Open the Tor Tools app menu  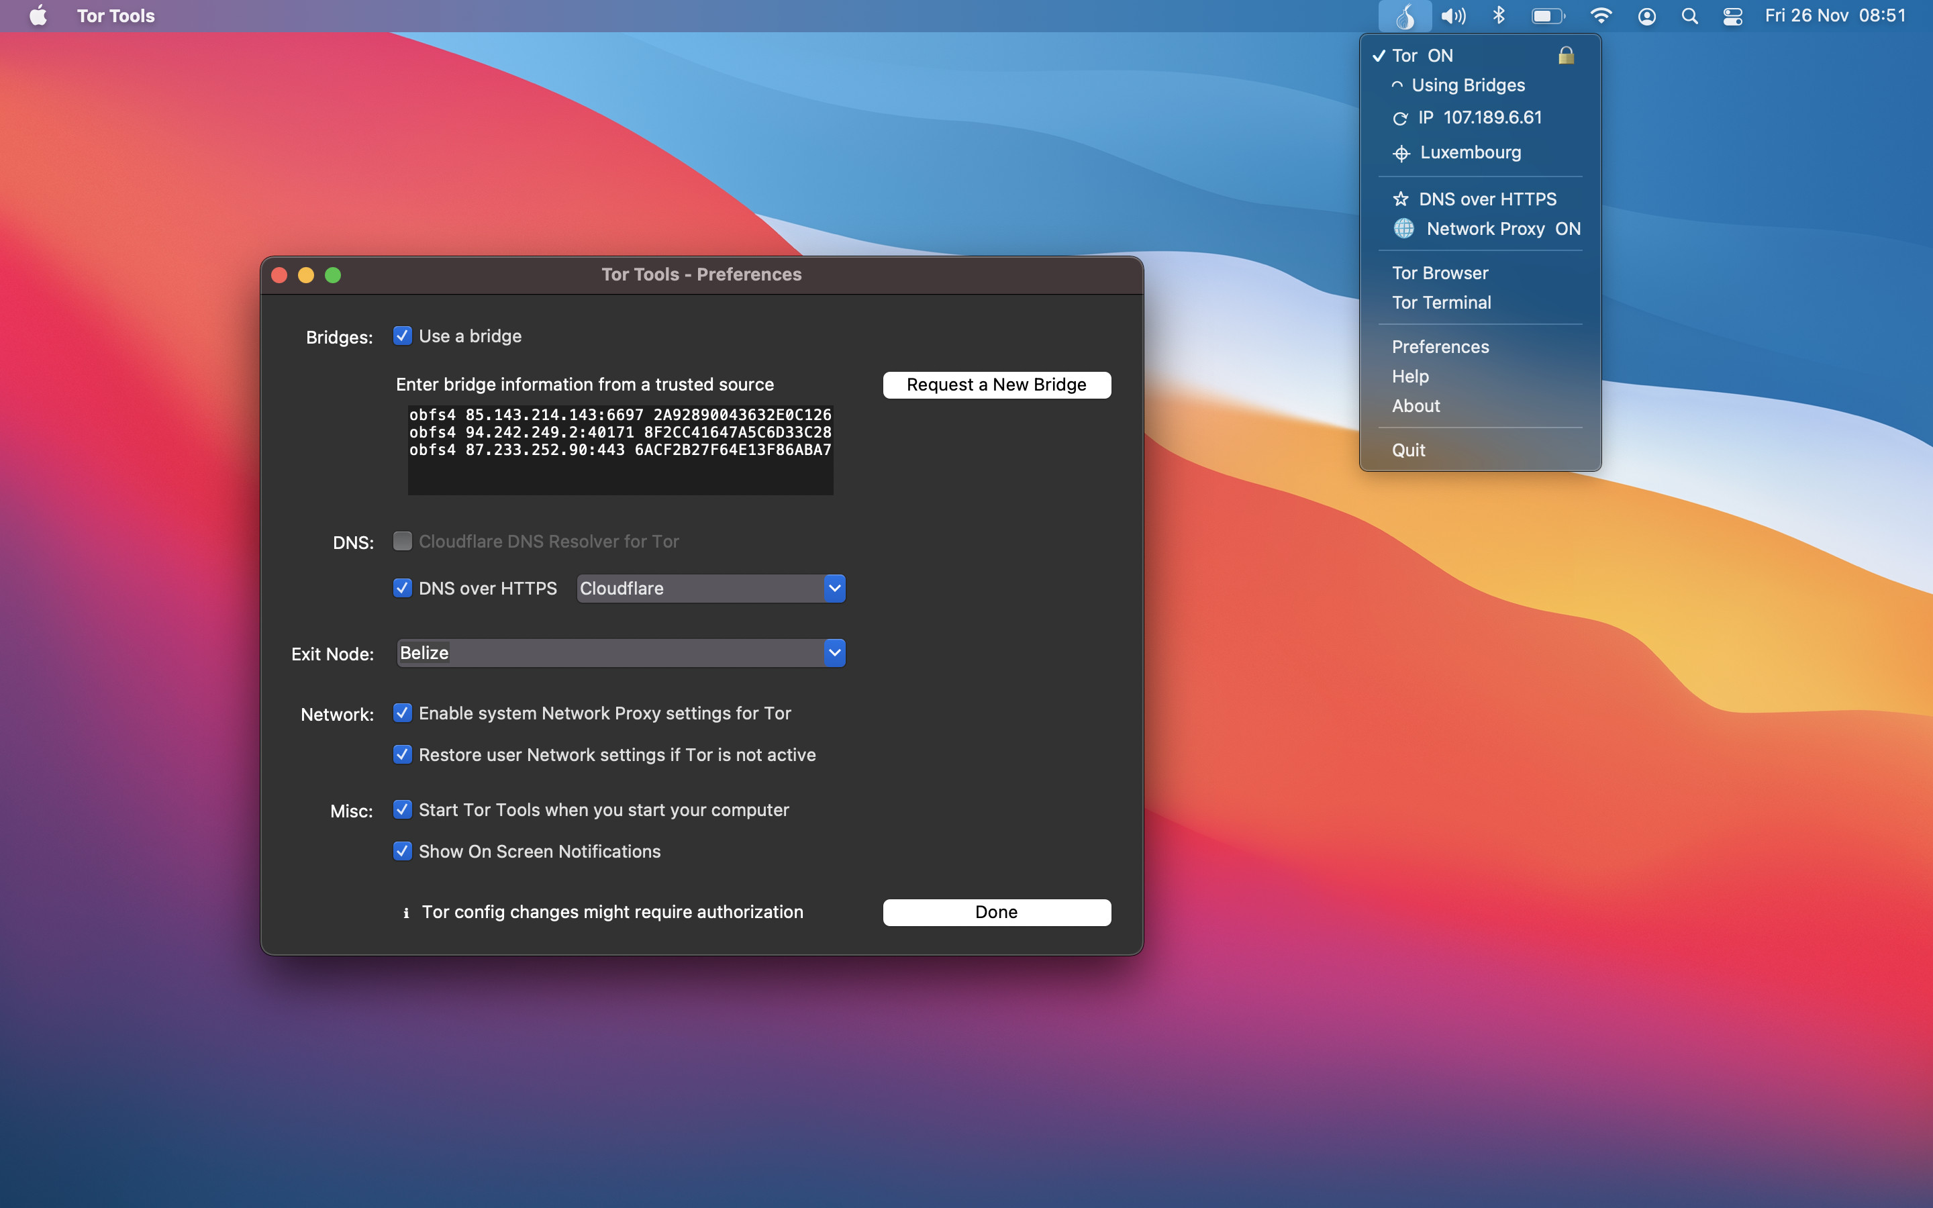pos(116,16)
